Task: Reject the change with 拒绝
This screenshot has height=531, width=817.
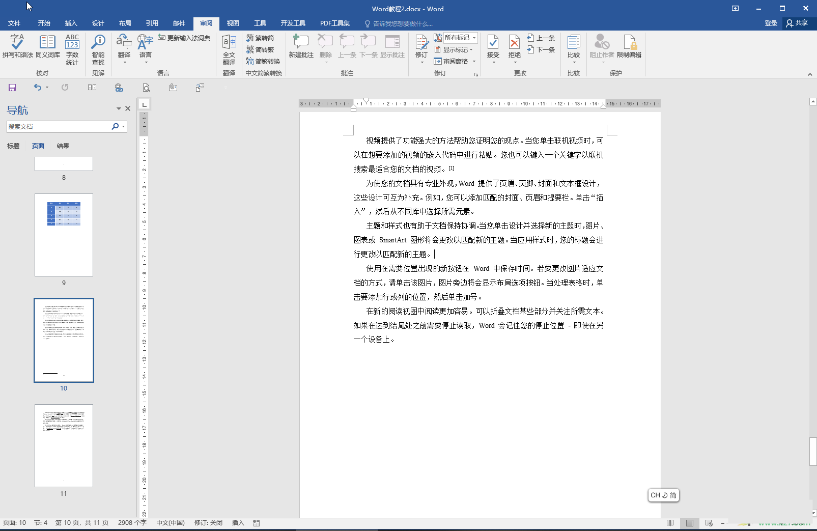Action: 515,49
